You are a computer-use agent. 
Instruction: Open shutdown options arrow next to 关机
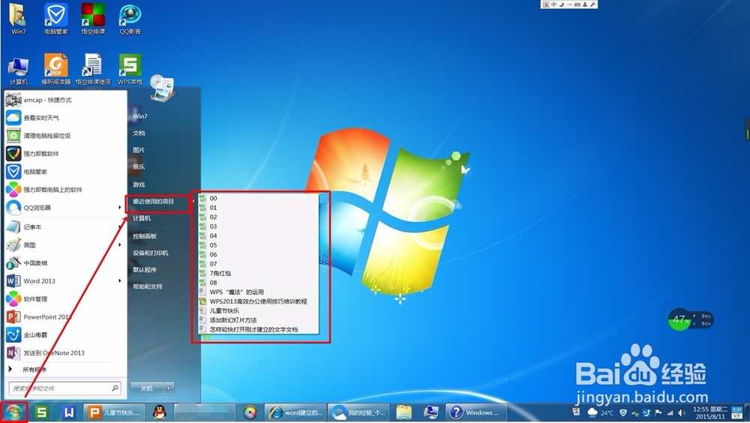point(169,388)
